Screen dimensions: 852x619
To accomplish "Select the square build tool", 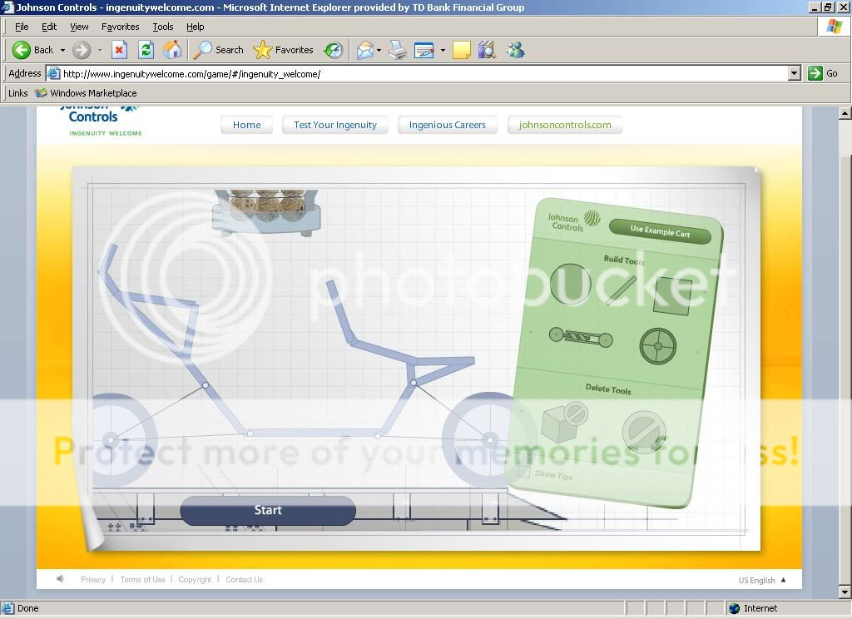I will click(x=672, y=295).
